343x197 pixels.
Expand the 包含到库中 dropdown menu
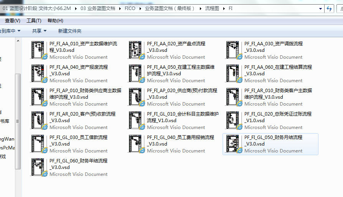(x=10, y=31)
